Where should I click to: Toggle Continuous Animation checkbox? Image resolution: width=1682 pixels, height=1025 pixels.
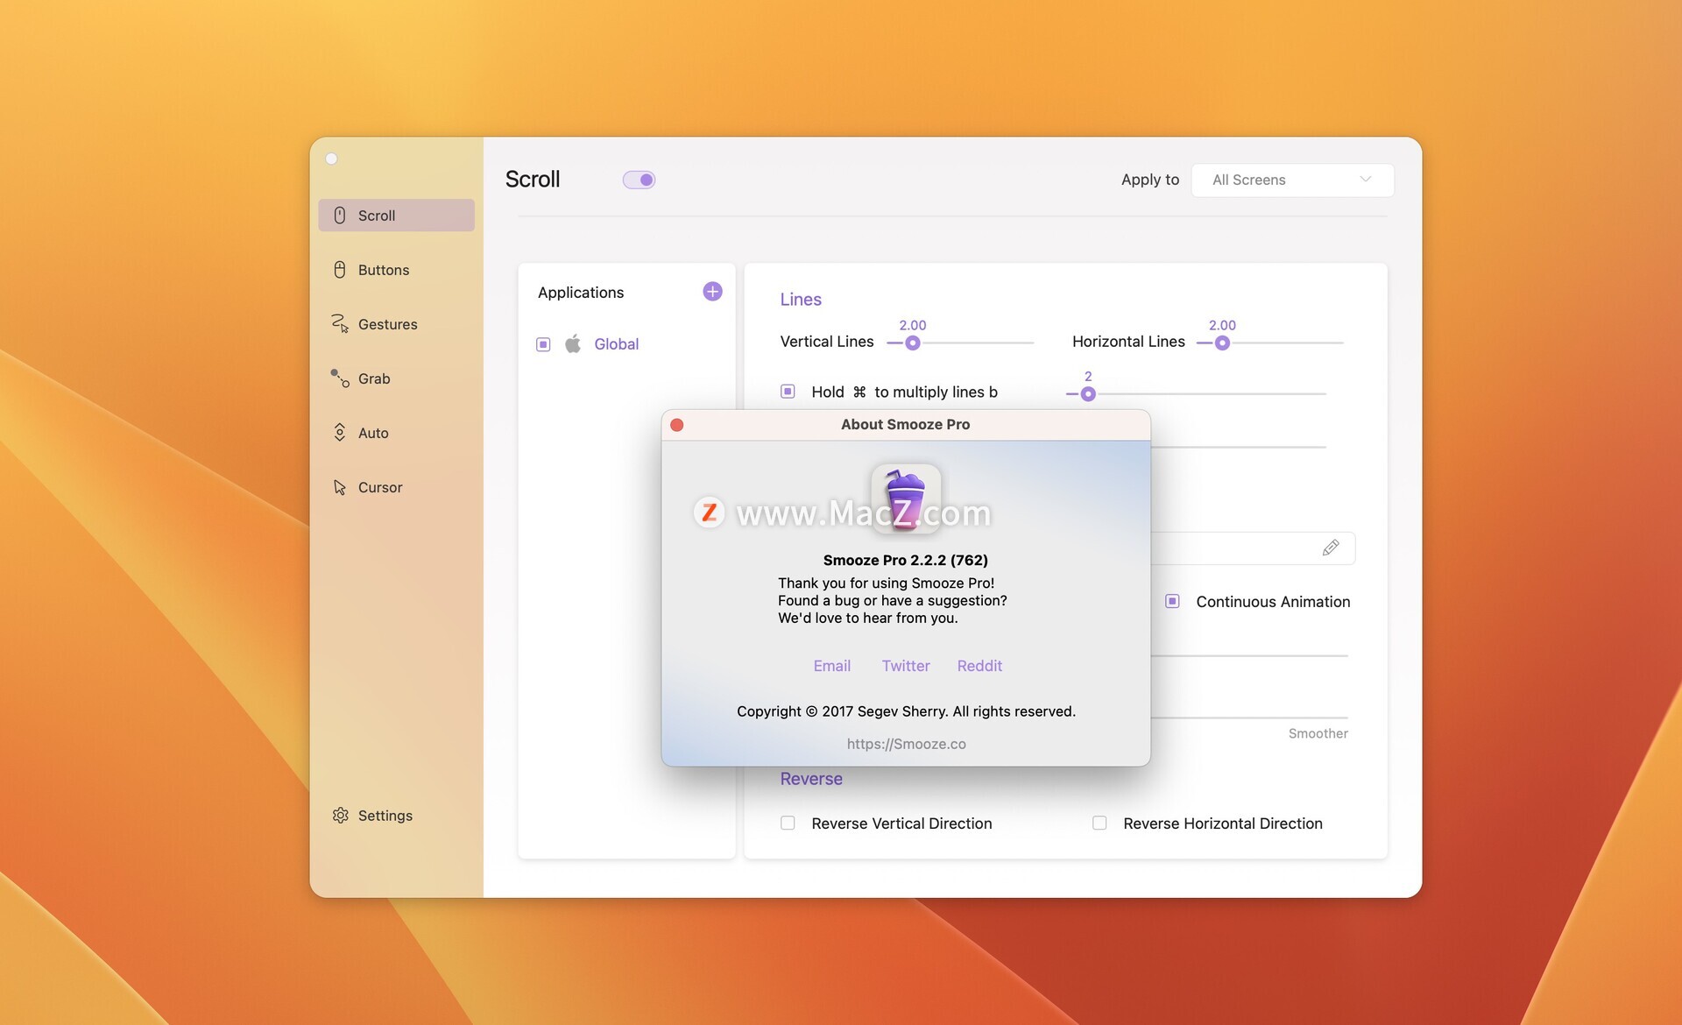pos(1172,601)
